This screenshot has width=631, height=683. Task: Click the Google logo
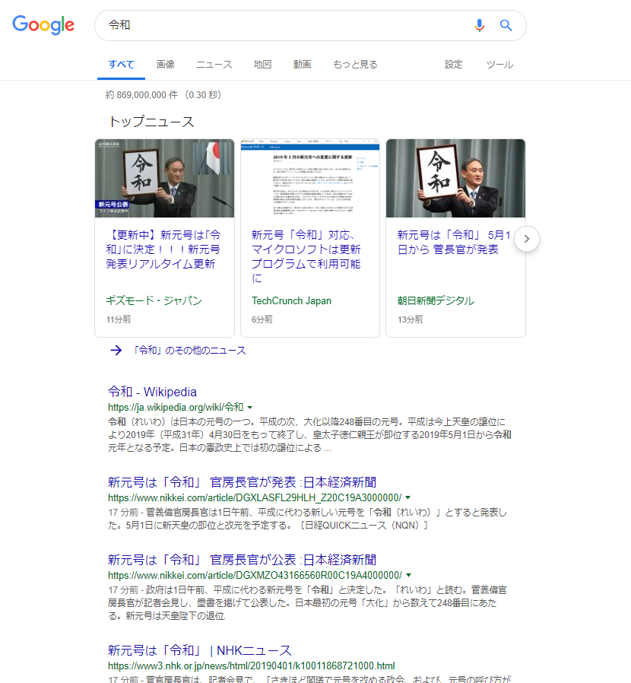tap(43, 25)
